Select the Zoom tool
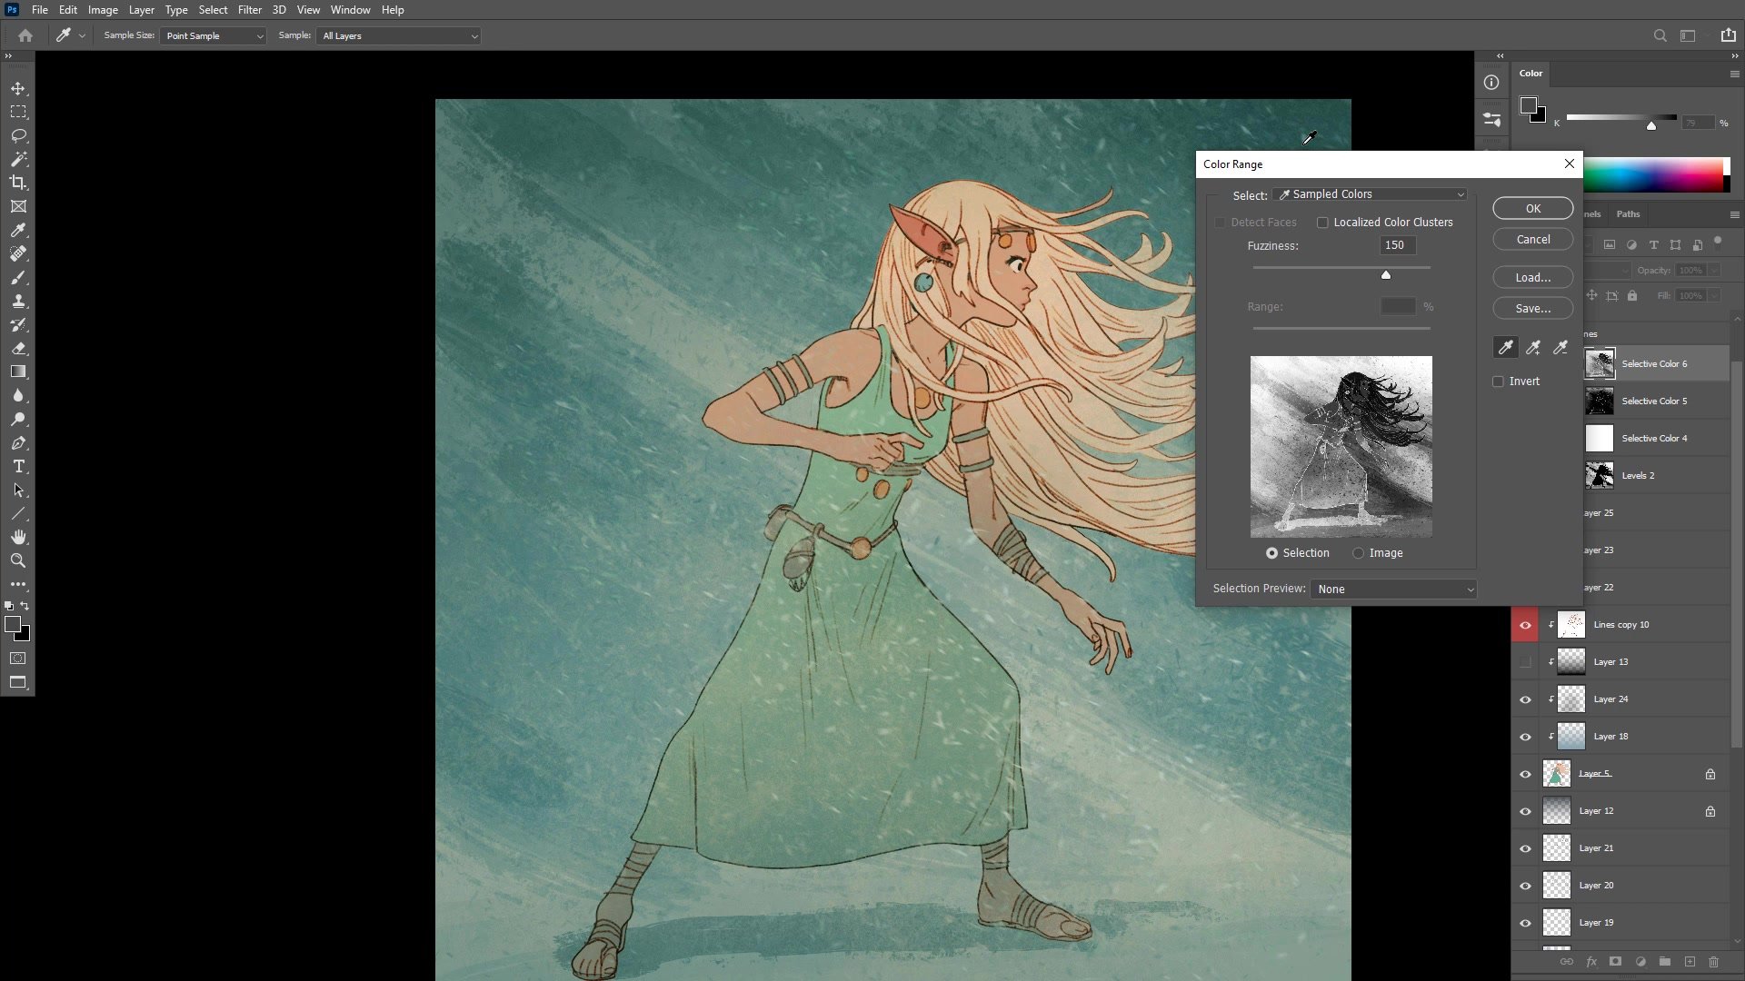 pos(18,560)
